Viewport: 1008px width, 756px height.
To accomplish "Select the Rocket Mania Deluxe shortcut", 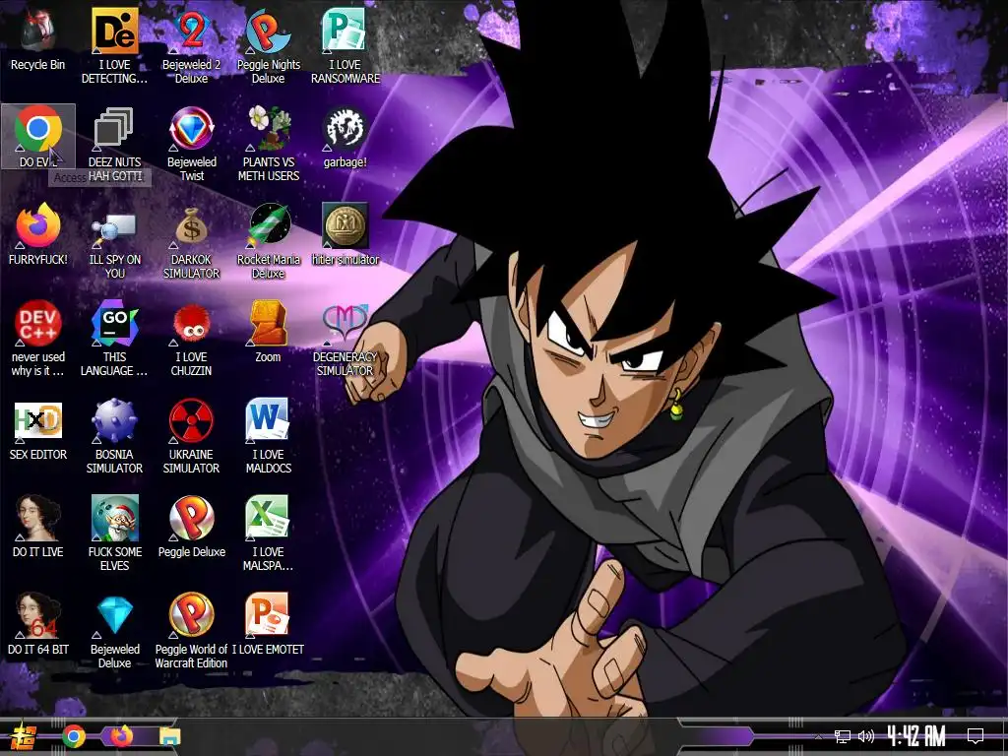I will (x=269, y=242).
